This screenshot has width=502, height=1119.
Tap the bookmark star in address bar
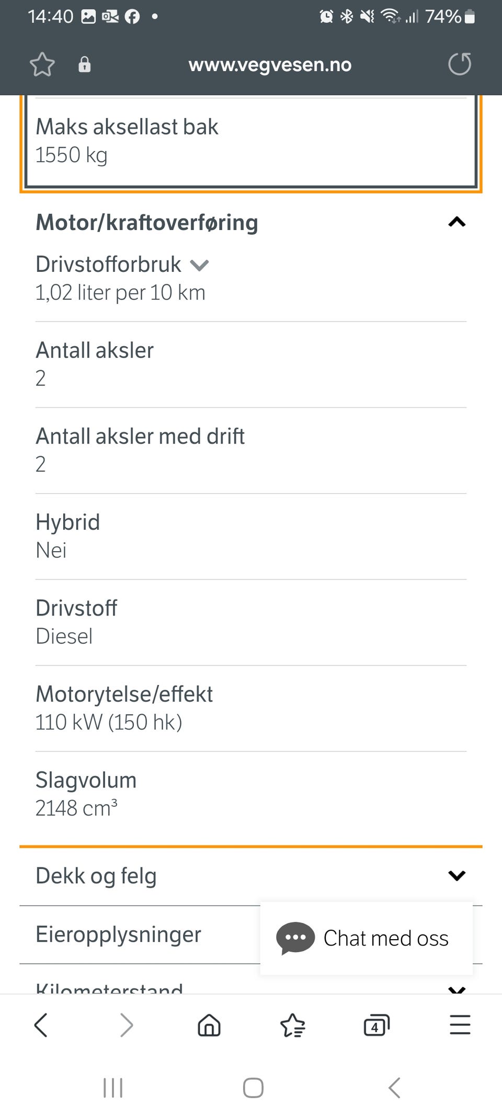[42, 64]
